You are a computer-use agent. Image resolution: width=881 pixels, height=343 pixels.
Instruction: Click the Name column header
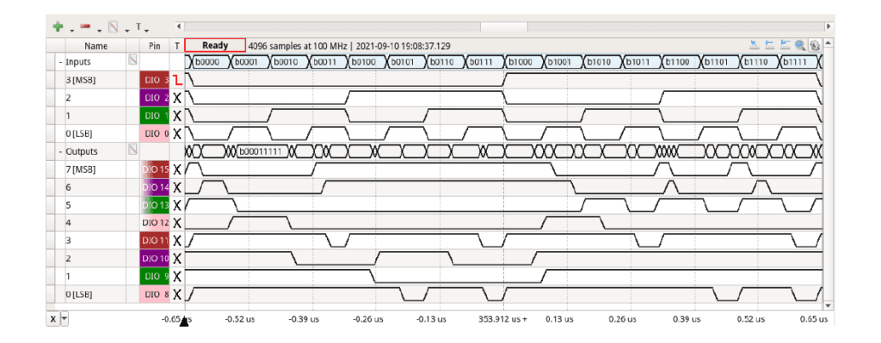point(96,46)
